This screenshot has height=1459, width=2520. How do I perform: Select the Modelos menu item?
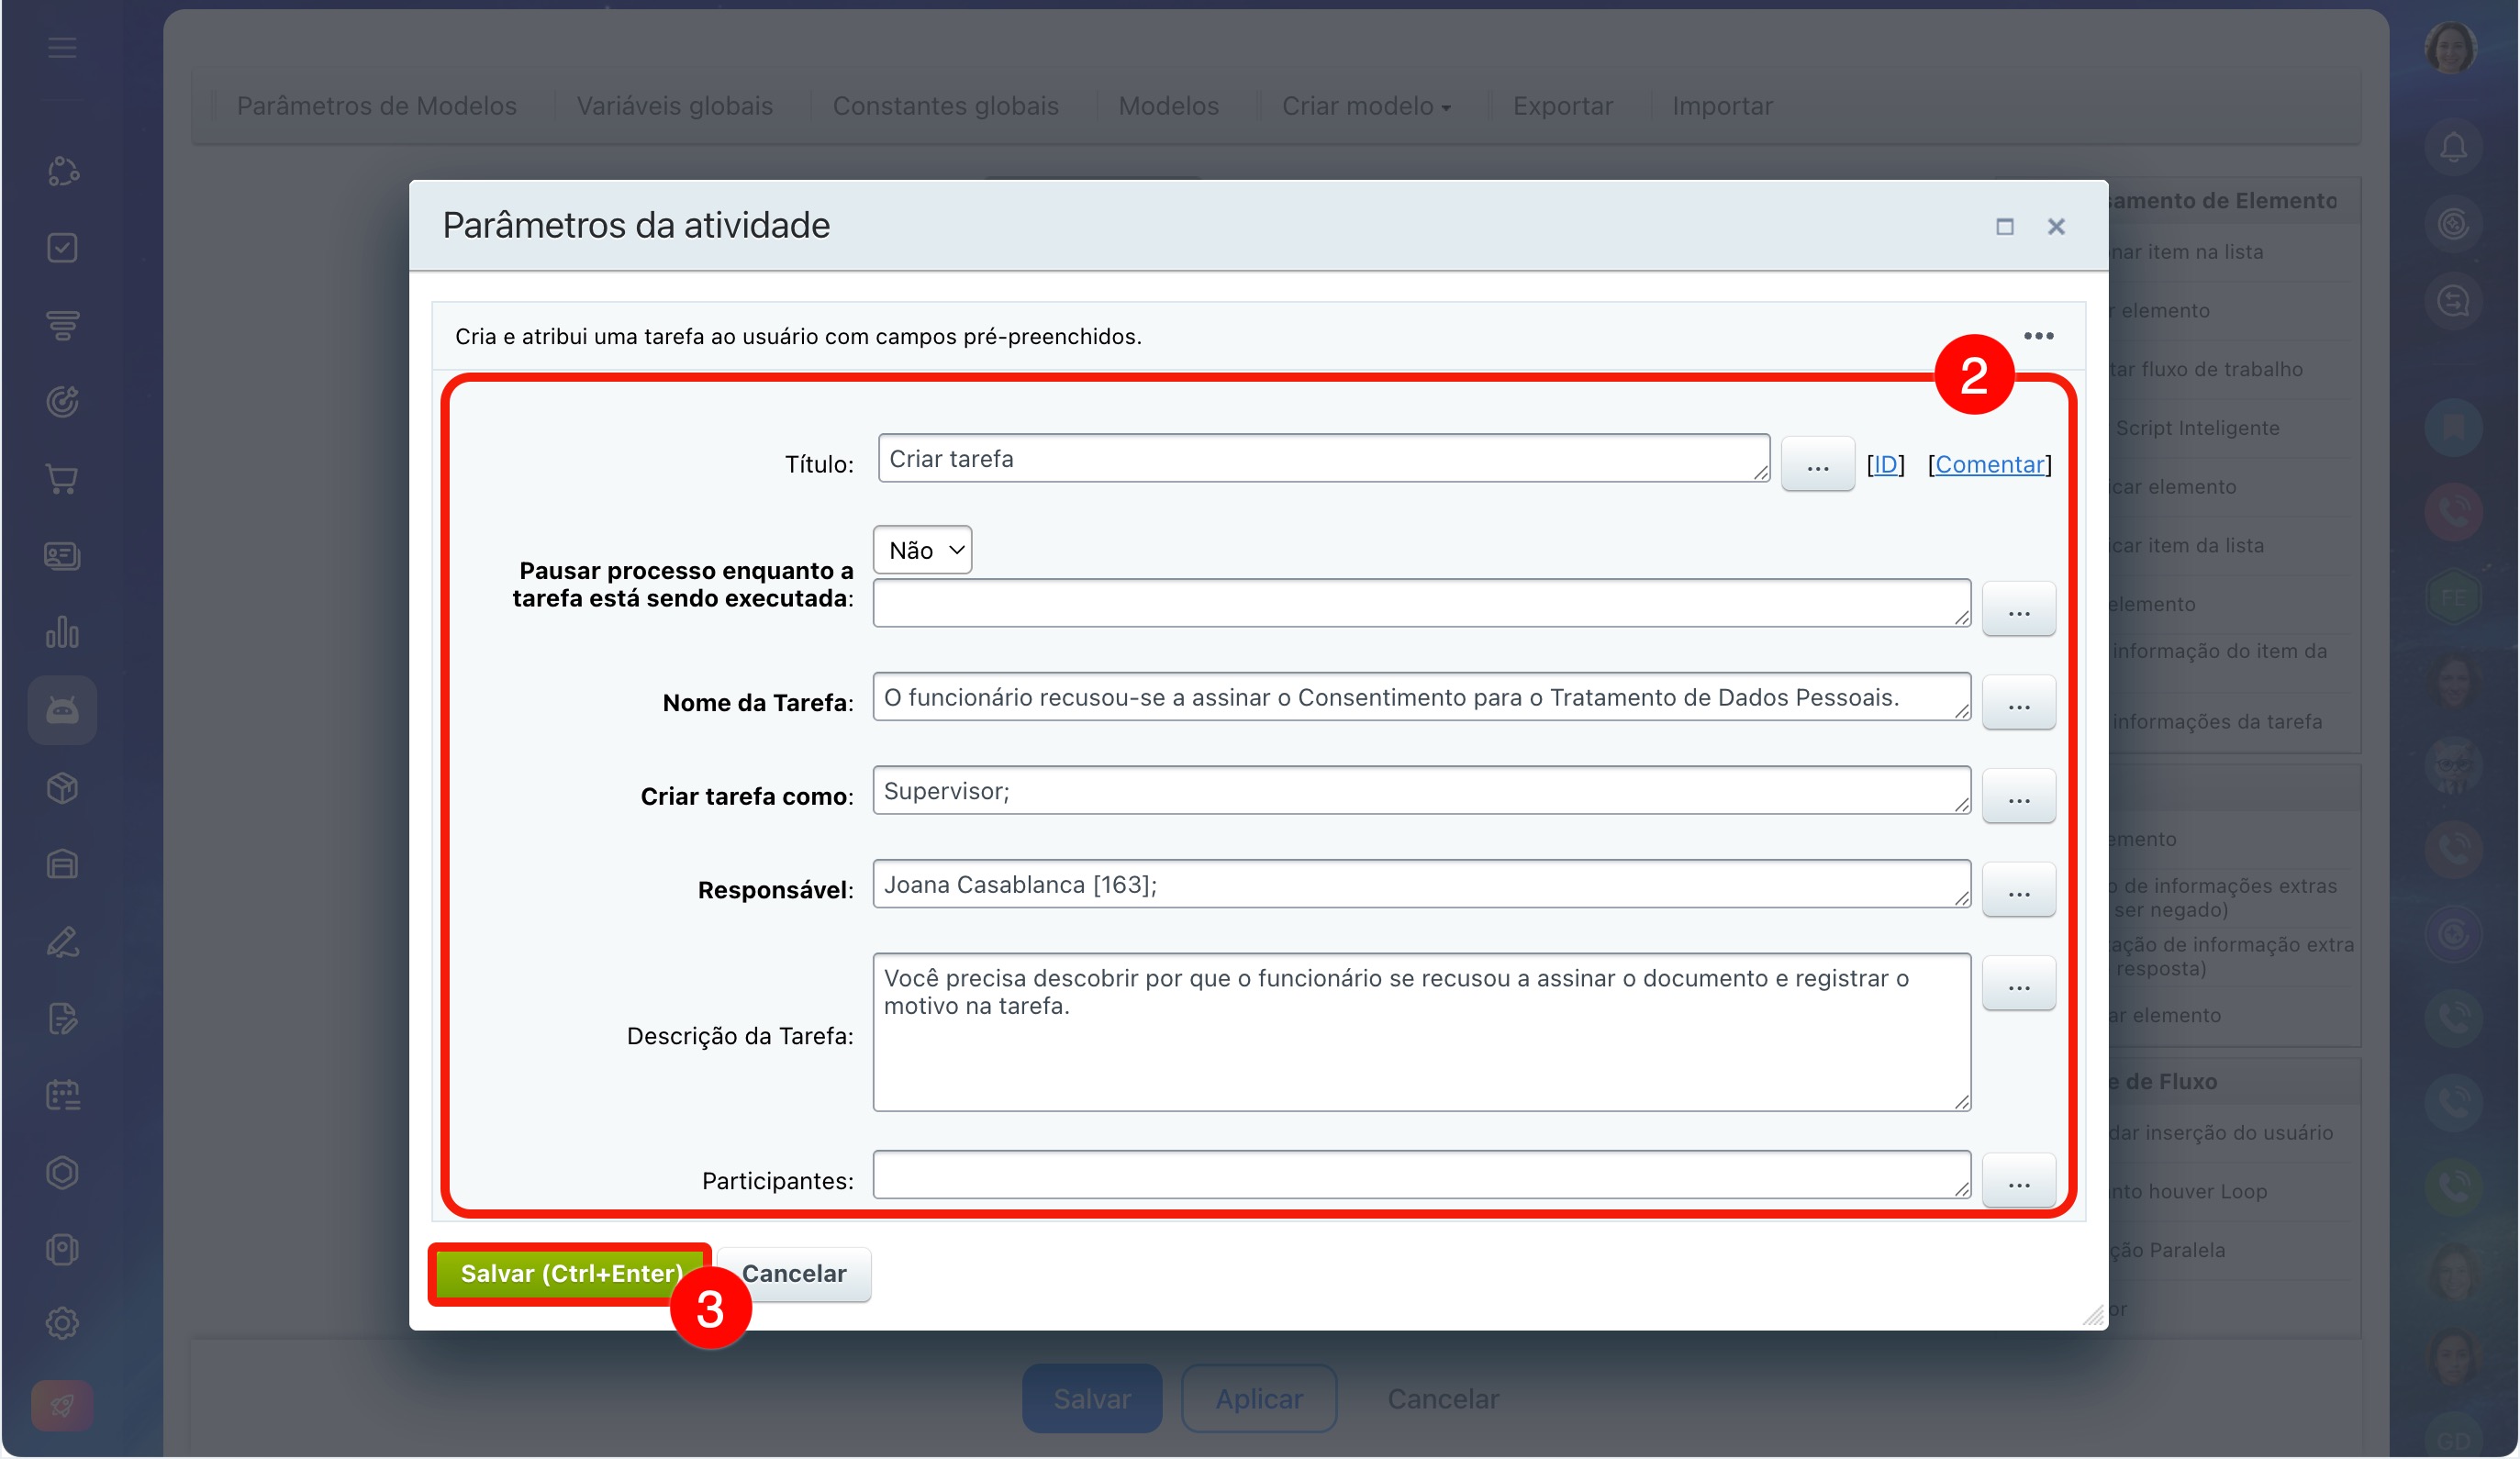[x=1168, y=106]
